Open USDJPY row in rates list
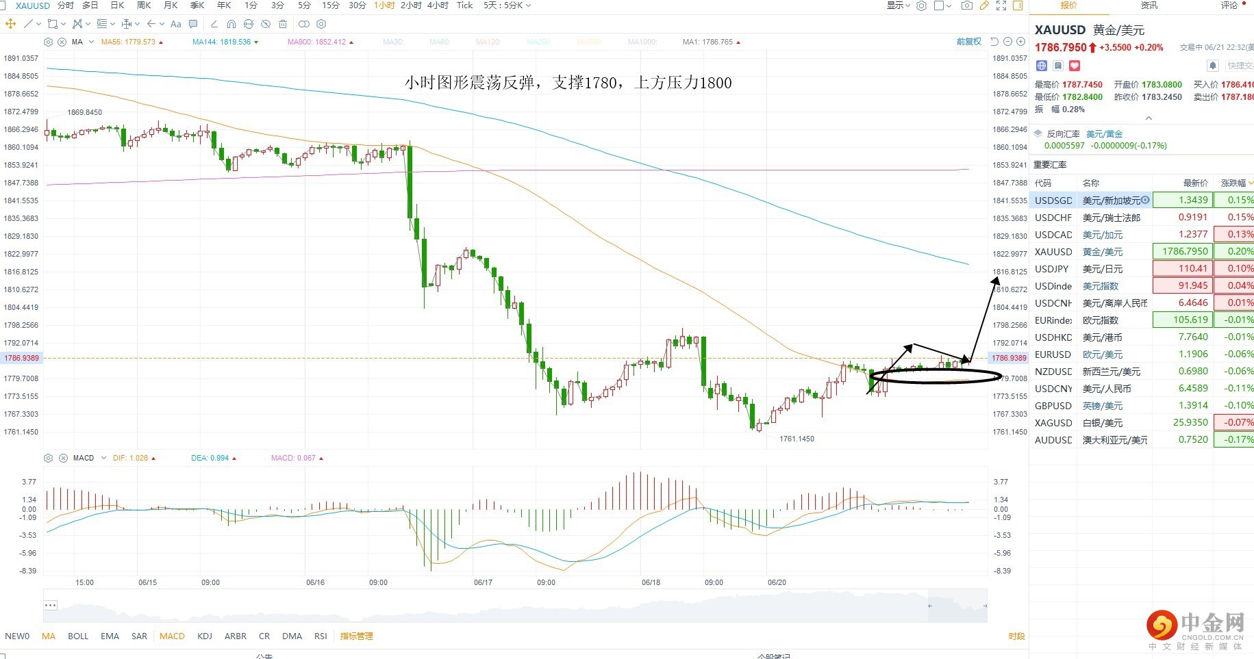This screenshot has width=1254, height=659. click(x=1142, y=269)
